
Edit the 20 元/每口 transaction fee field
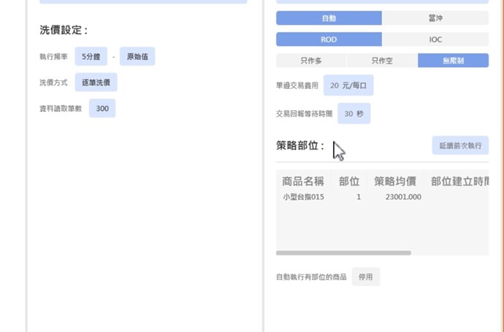point(348,85)
